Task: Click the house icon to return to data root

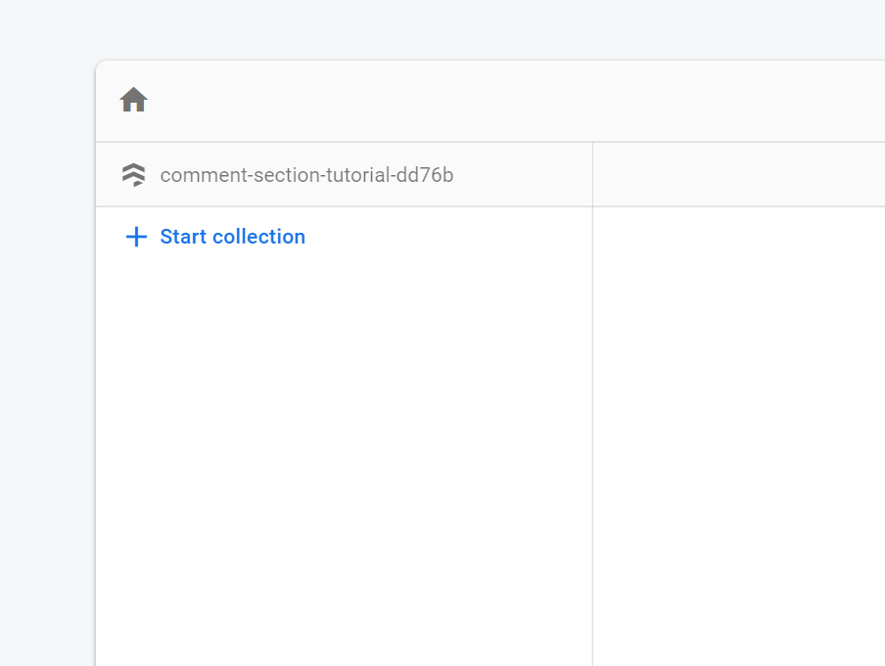Action: 133,99
